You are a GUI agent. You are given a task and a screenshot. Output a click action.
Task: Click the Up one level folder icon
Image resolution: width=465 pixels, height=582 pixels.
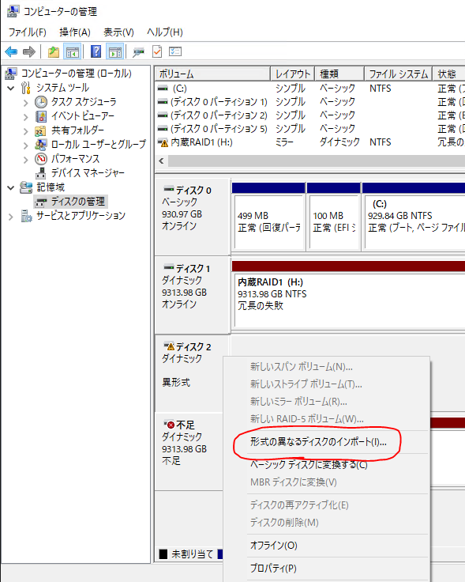(54, 52)
